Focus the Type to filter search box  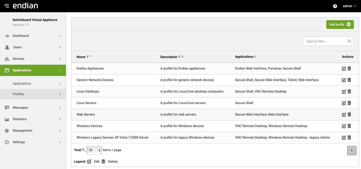(x=326, y=41)
